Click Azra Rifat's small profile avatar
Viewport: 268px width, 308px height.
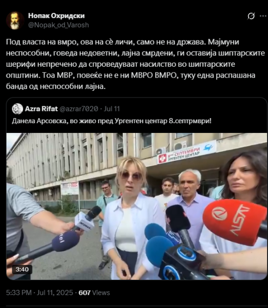tap(17, 109)
